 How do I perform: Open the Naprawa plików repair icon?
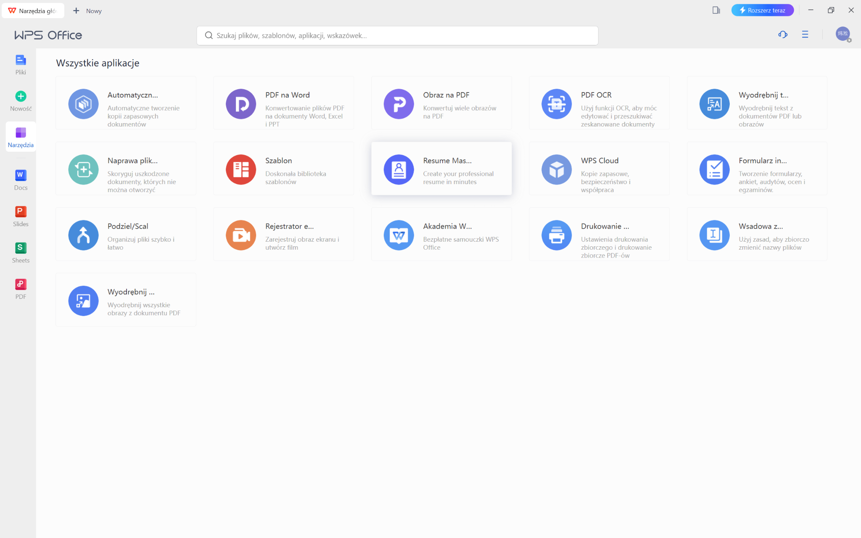83,169
